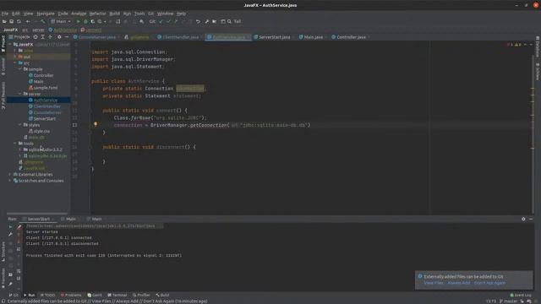The height and width of the screenshot is (304, 541).
Task: Switch to ServerStart.java editor tab
Action: 274,37
